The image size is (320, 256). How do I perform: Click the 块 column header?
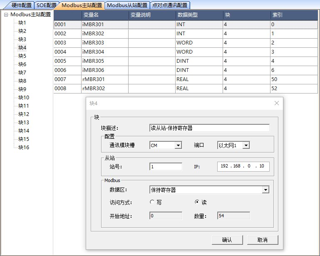(x=246, y=15)
